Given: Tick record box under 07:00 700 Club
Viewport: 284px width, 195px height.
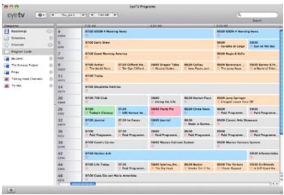Looking at the screenshot, I should coord(87,102).
